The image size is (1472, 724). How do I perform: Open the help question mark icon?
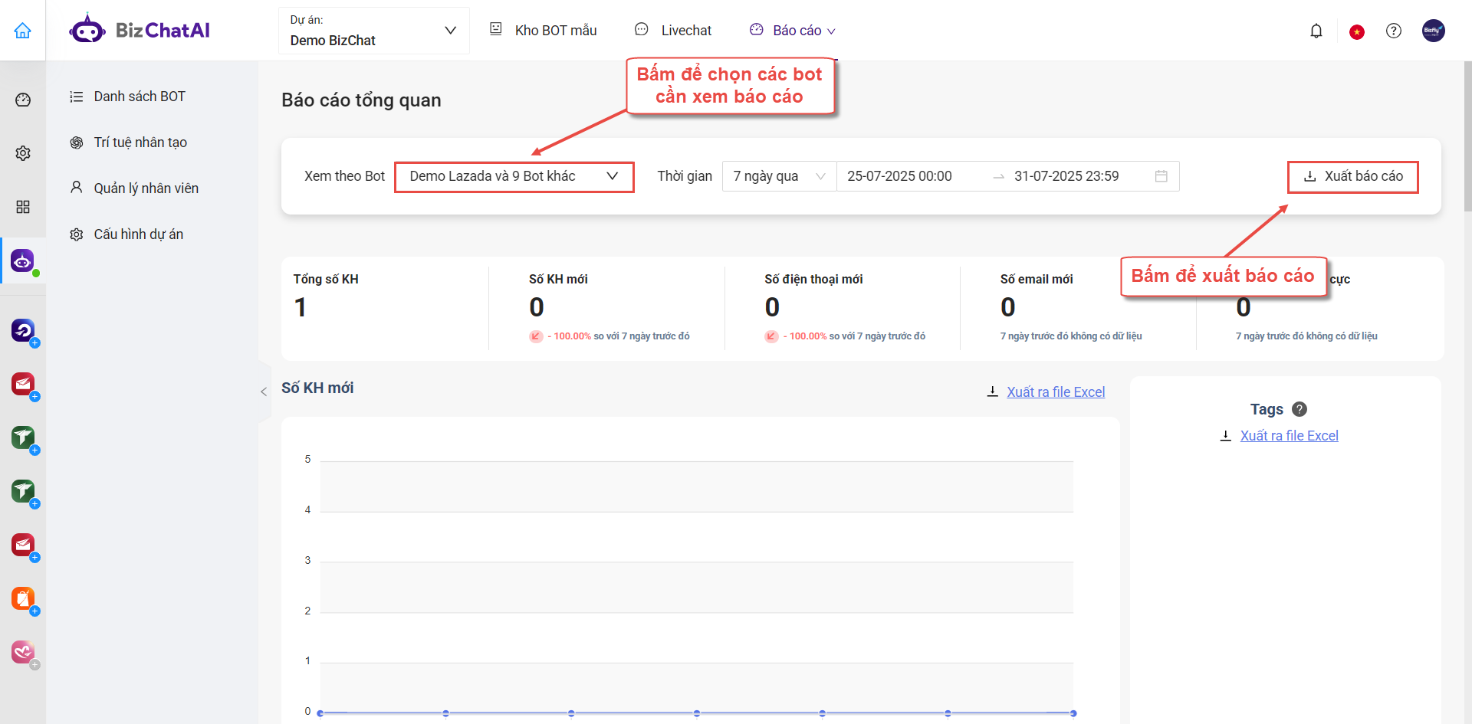coord(1393,31)
